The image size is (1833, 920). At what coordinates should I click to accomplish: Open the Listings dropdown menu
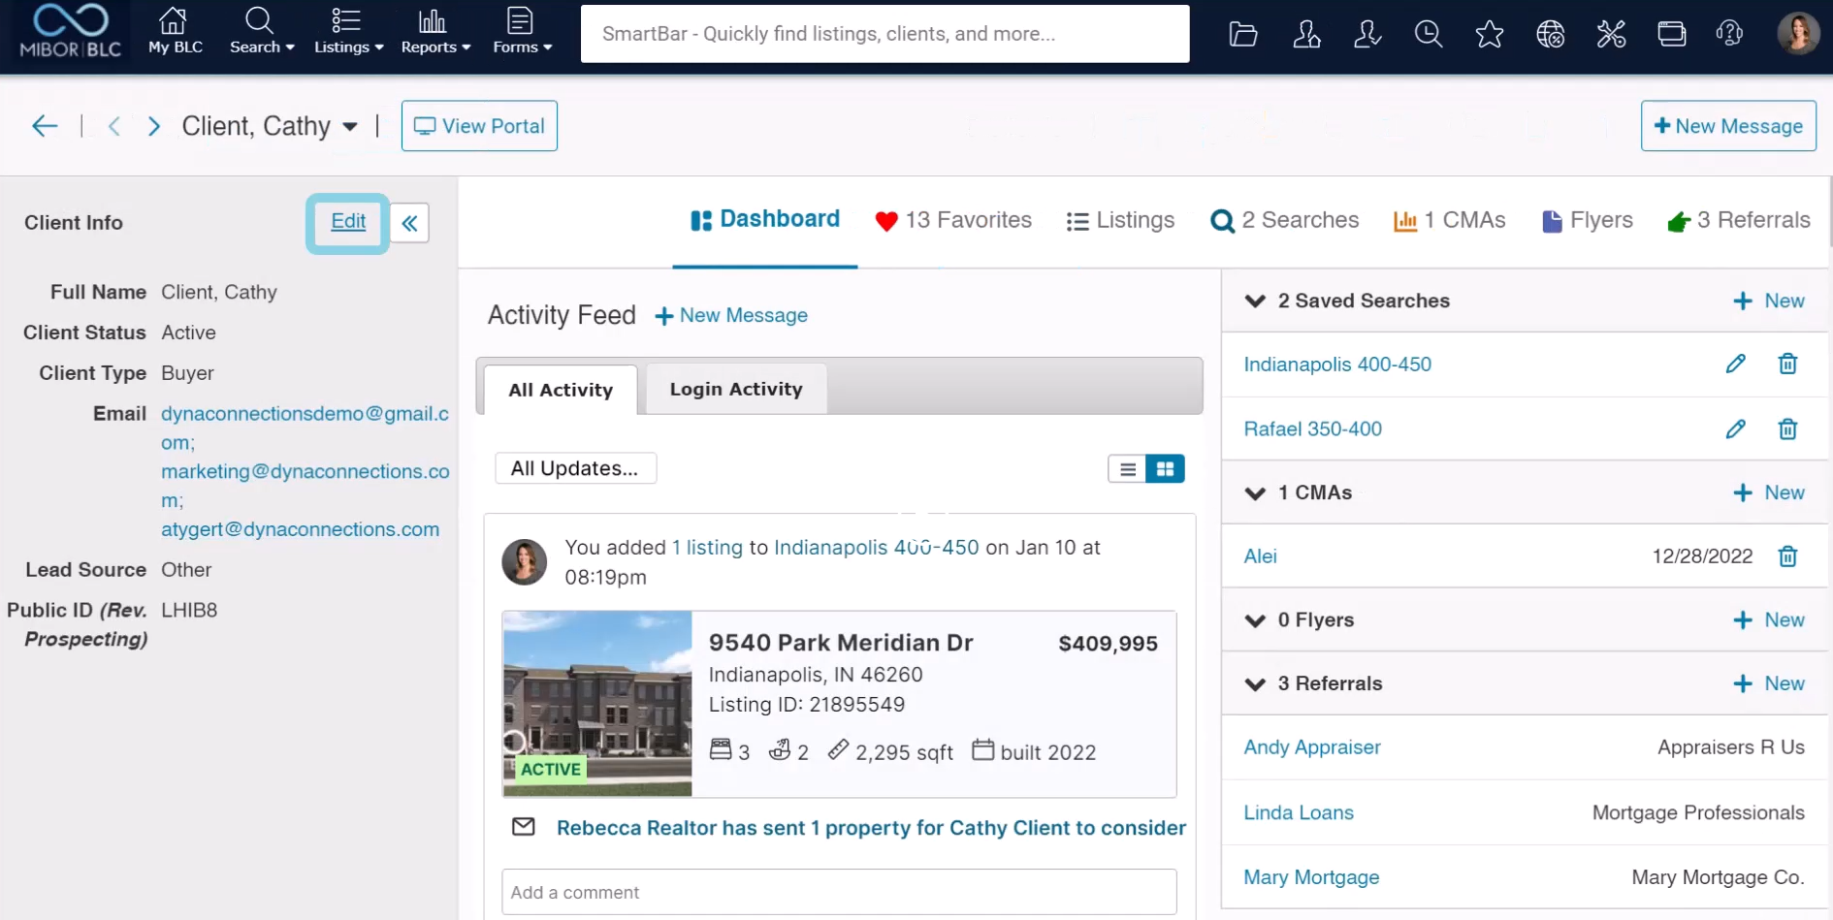tap(348, 31)
